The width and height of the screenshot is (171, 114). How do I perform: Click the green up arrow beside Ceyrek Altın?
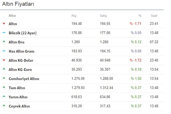point(4,106)
